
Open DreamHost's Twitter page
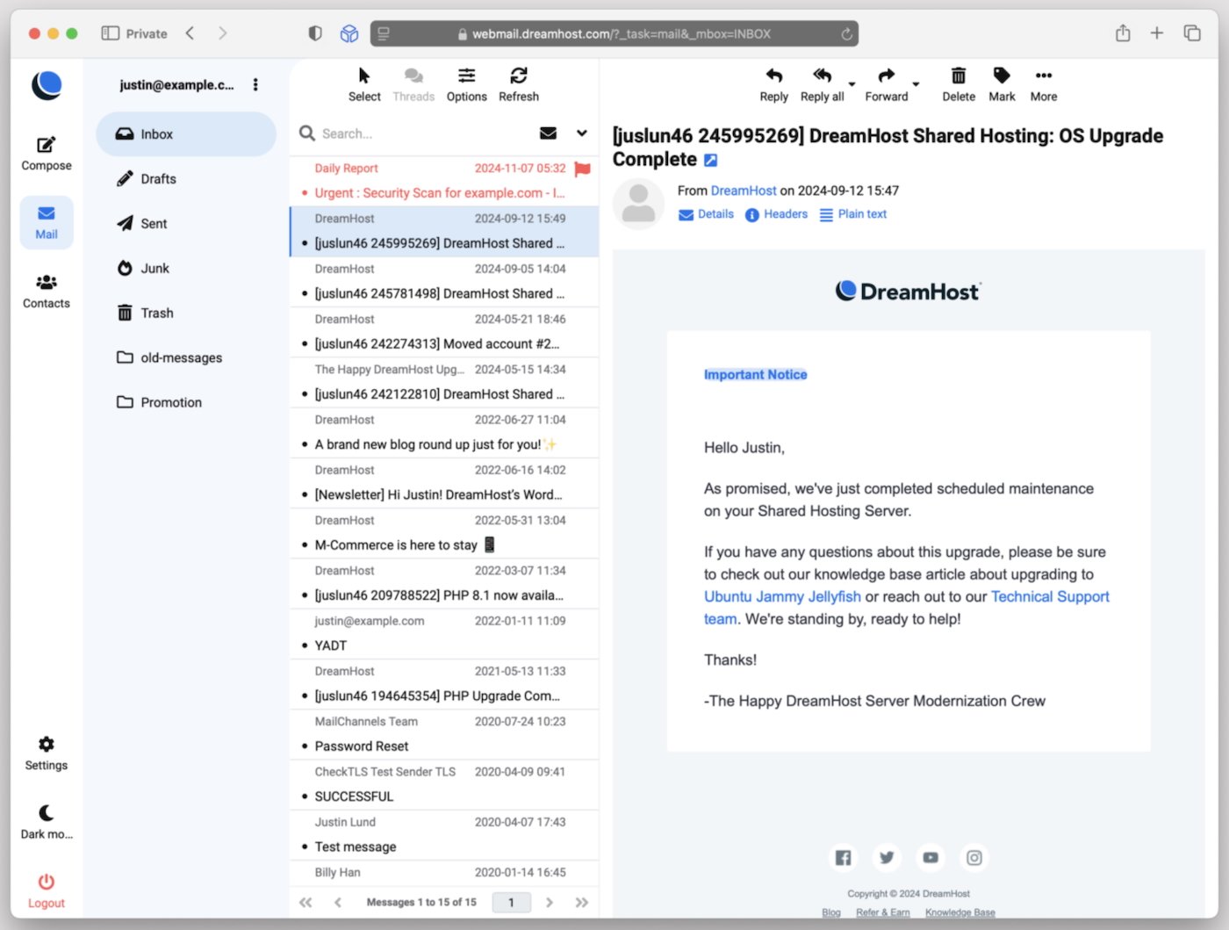click(x=886, y=857)
